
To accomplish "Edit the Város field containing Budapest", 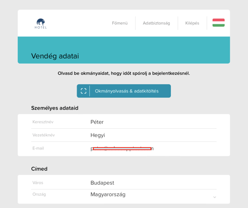I will tap(124, 183).
